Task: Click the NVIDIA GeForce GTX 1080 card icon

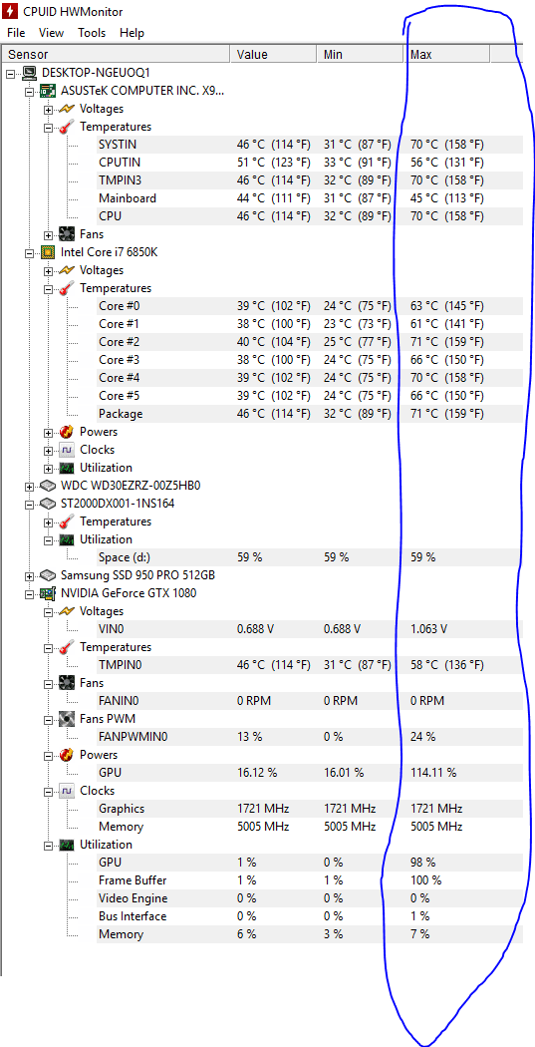Action: pyautogui.click(x=48, y=593)
